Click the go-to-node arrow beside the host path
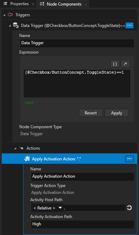Viewport: 139px width, 235px height. click(129, 208)
